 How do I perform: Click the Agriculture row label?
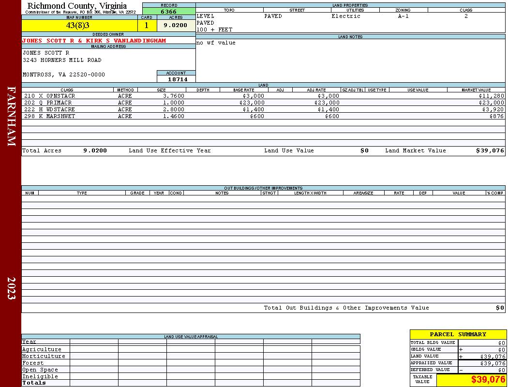(42, 349)
